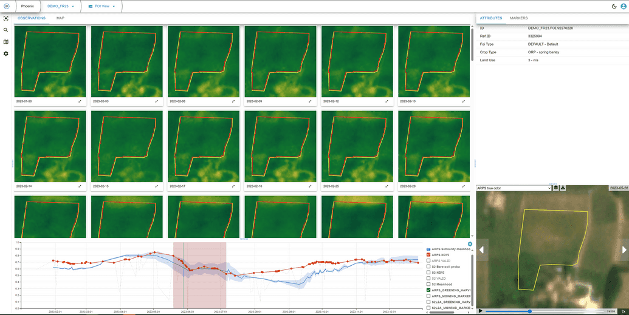
Task: Open the user account profile icon
Action: point(624,6)
